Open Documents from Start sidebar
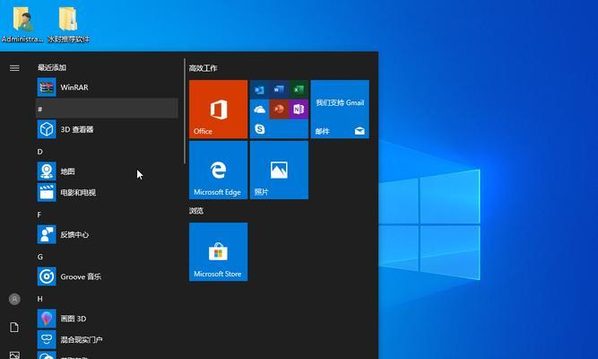Screen dimensions: 598x359 click(14, 328)
